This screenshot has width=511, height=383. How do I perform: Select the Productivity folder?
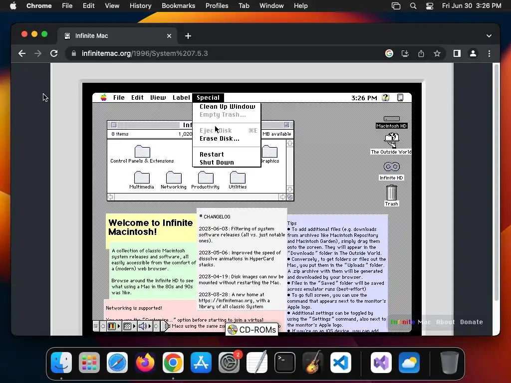[206, 178]
